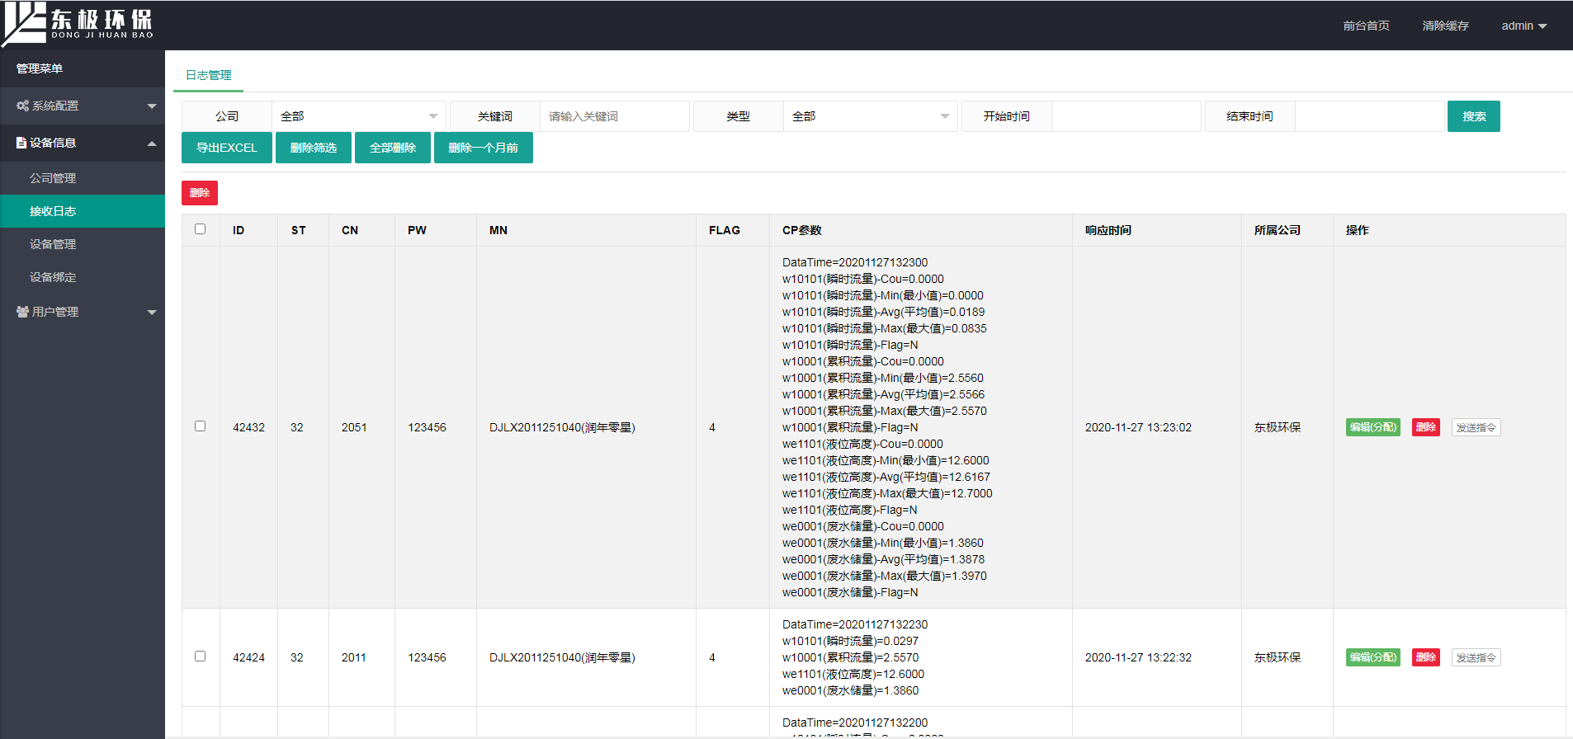This screenshot has height=739, width=1573.
Task: Click DataTime=20201127132230 text
Action: tap(855, 624)
